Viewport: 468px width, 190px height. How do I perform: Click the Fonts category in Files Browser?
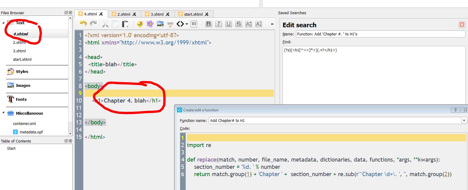21,99
